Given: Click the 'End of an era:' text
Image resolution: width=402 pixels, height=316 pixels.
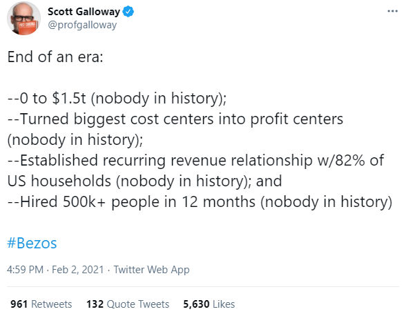Looking at the screenshot, I should (55, 57).
